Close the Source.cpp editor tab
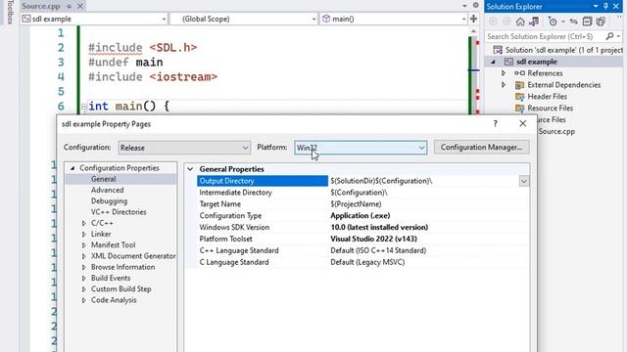The width and height of the screenshot is (627, 352). click(80, 6)
